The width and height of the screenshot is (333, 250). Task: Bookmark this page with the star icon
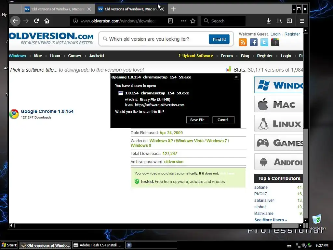(193, 21)
